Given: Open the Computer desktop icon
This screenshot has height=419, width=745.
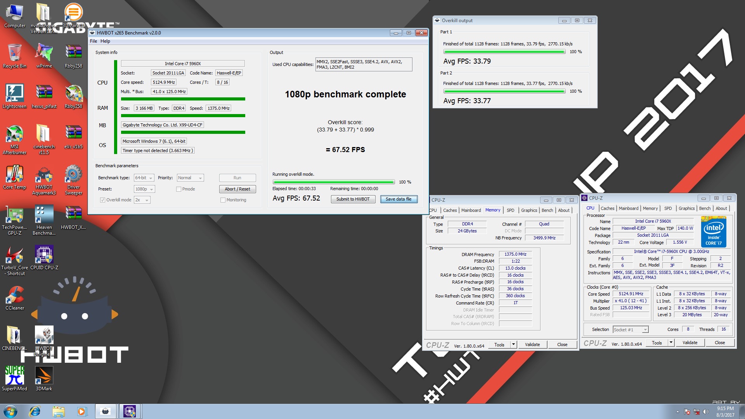Looking at the screenshot, I should point(15,16).
